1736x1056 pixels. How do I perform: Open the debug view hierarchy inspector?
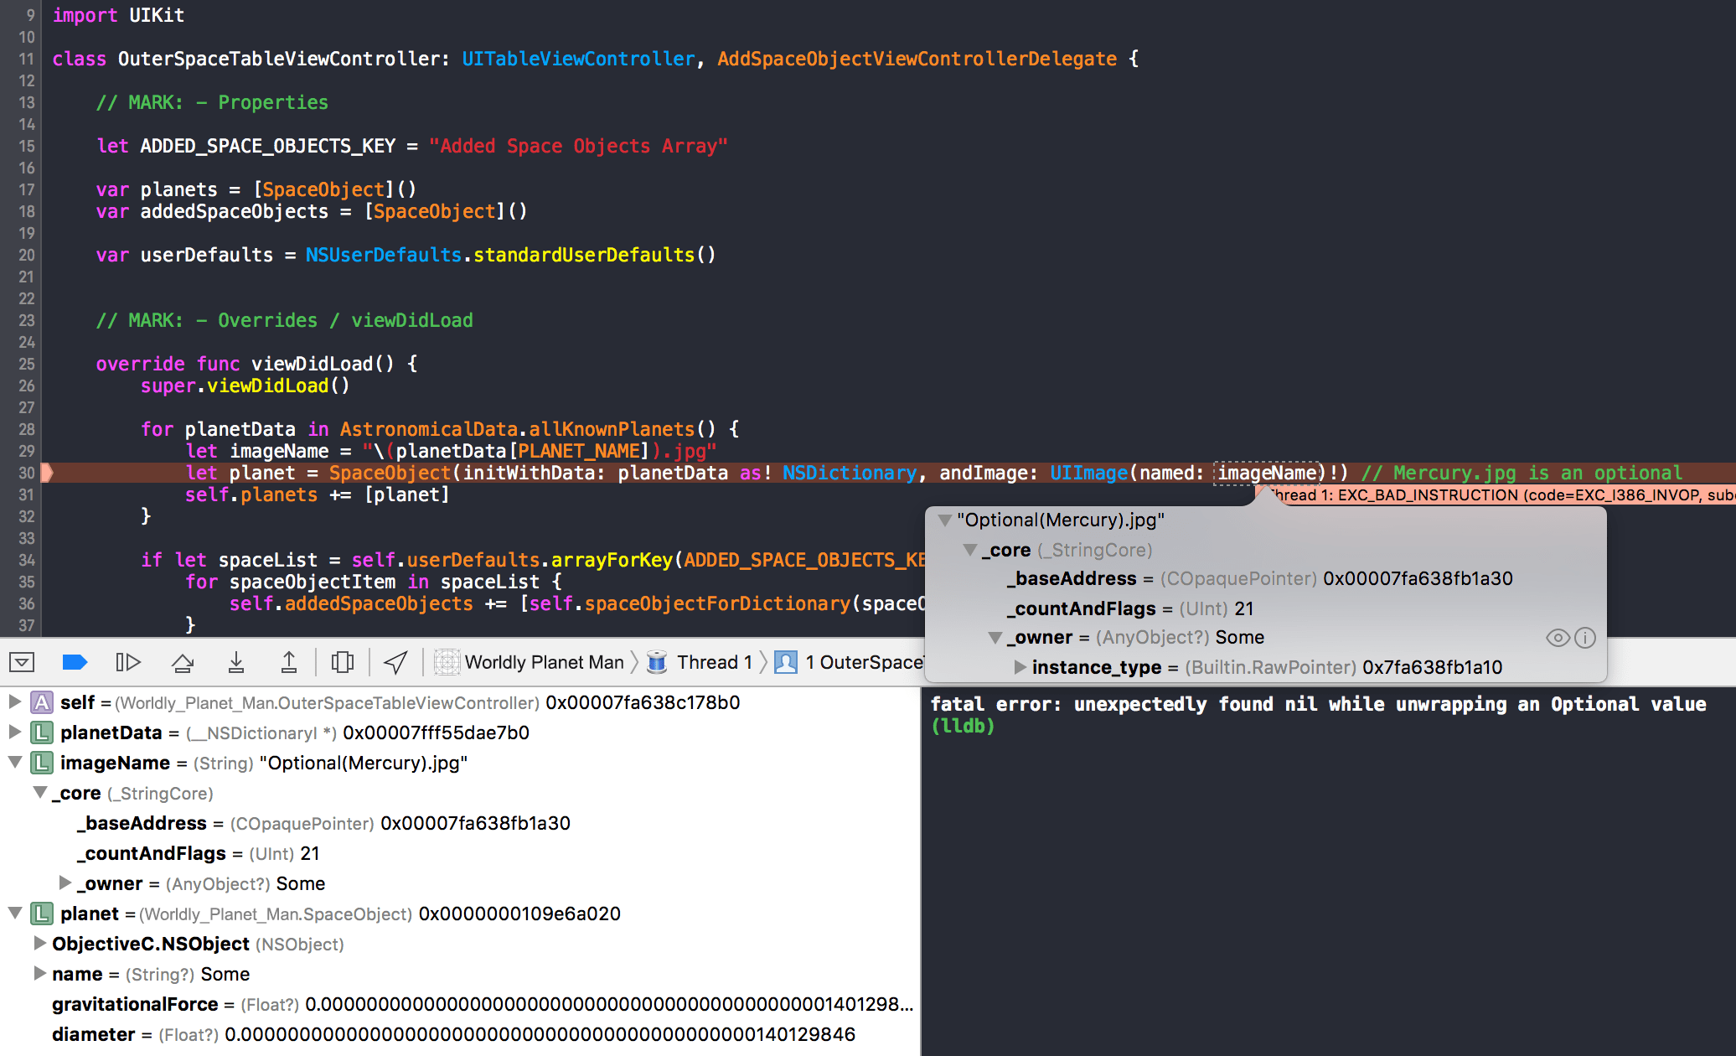click(x=342, y=662)
